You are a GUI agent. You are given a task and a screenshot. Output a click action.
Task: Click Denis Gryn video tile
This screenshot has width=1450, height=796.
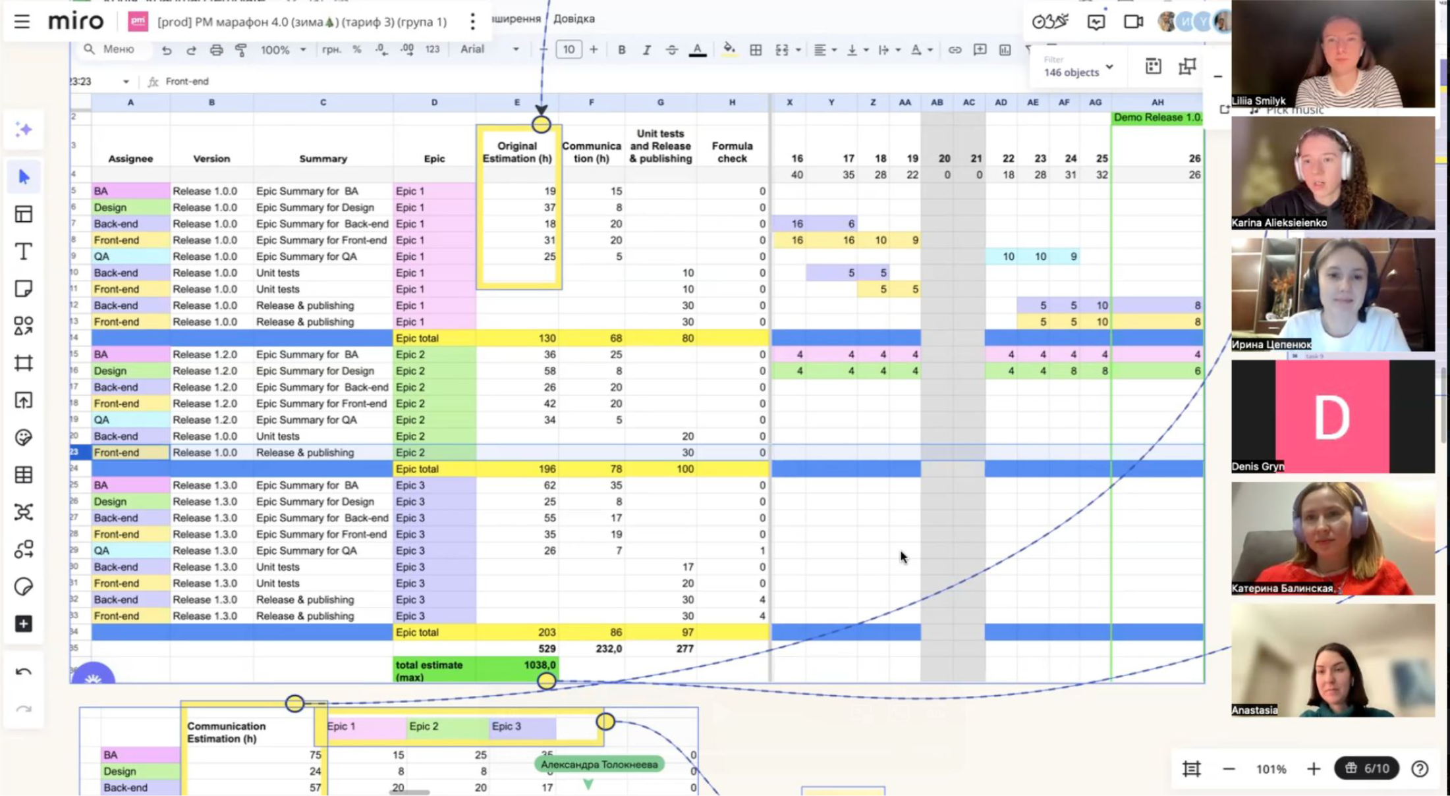pos(1333,417)
